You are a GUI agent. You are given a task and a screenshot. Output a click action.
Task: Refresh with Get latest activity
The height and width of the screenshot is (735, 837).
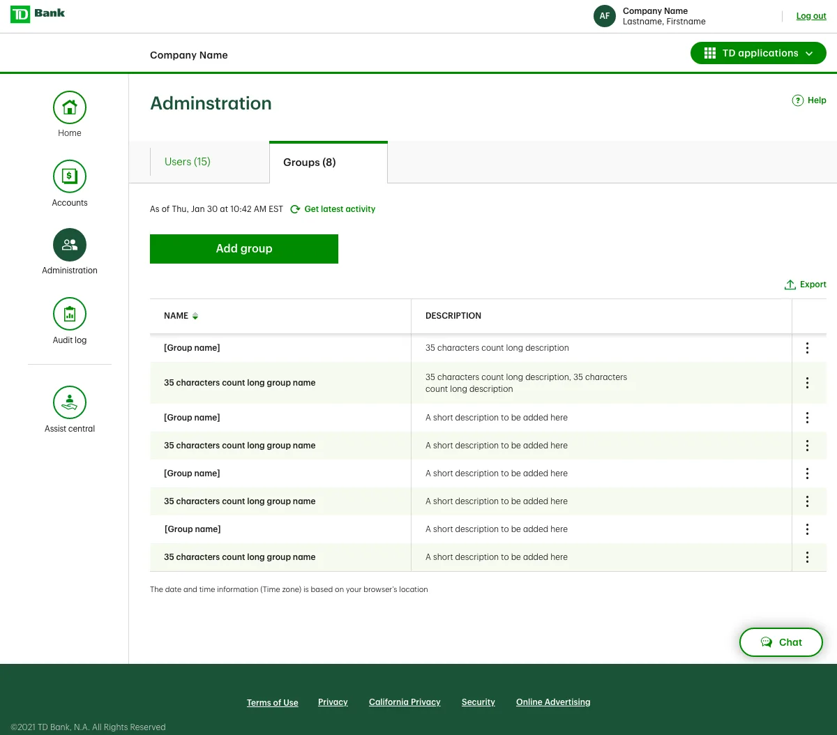(x=333, y=209)
